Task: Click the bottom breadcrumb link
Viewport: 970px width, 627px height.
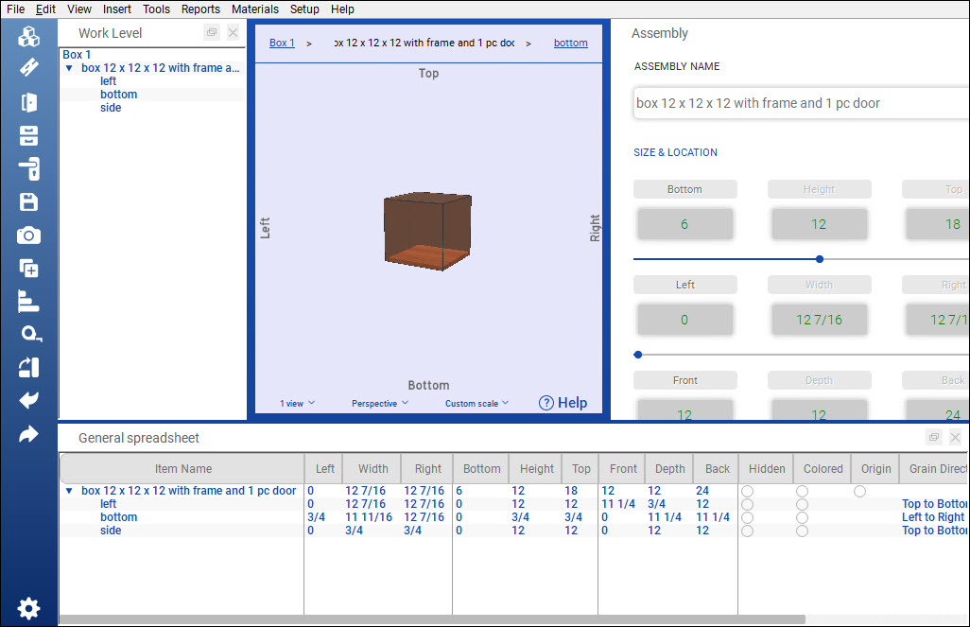Action: click(570, 43)
